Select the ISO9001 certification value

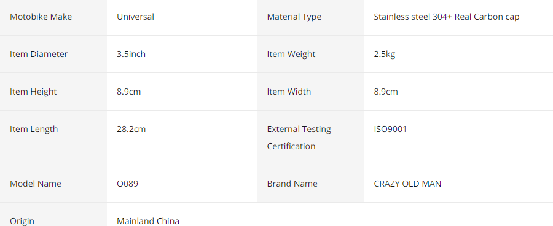390,129
